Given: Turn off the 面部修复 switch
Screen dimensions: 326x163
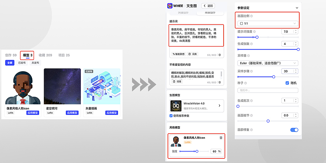Looking at the screenshot, I should [294, 130].
